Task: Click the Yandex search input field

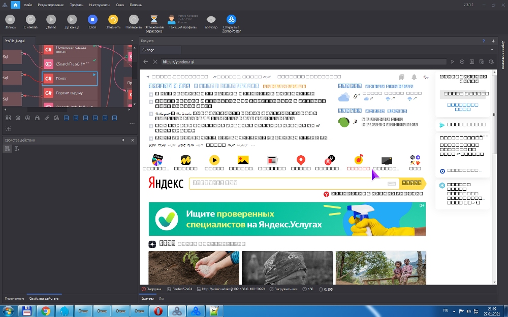Action: (x=294, y=183)
